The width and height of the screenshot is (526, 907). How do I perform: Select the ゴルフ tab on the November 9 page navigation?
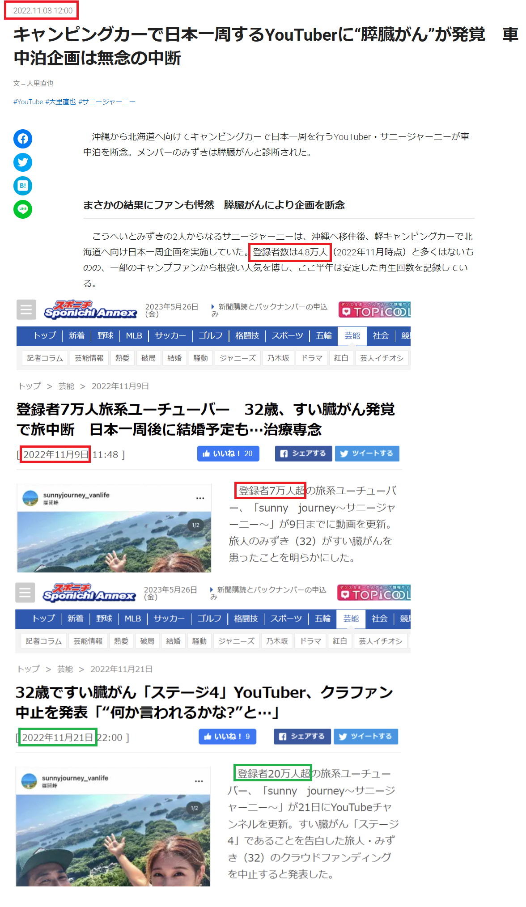(x=211, y=335)
